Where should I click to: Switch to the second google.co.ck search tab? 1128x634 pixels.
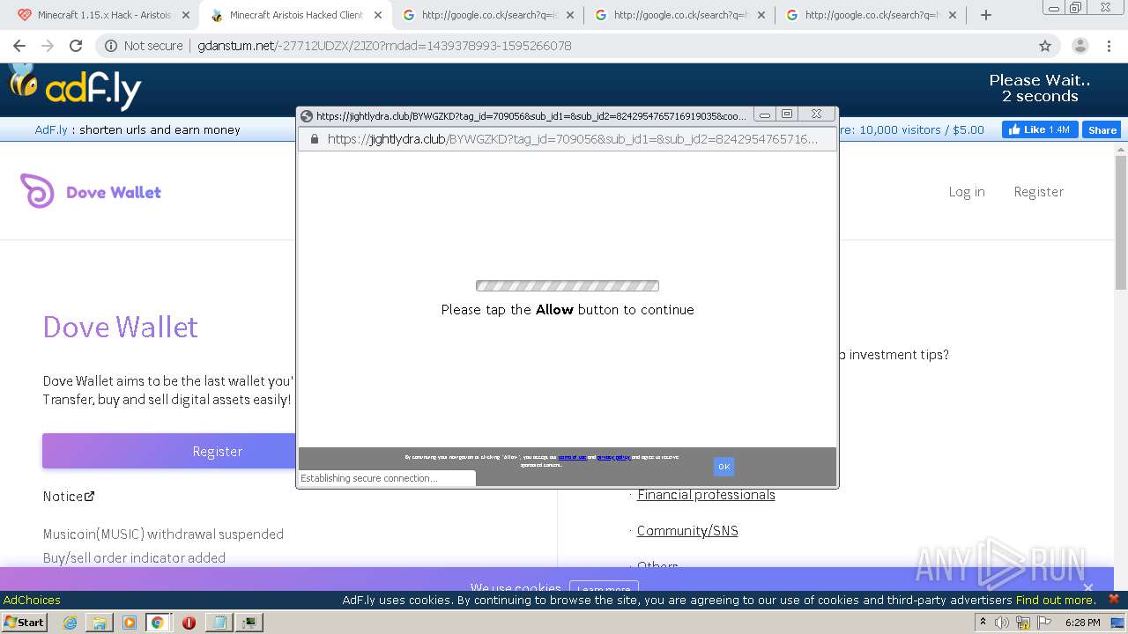679,15
